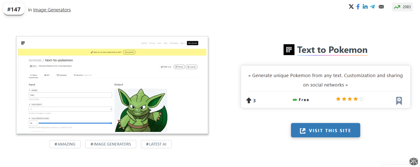Select the #LATEST AI tag
Image resolution: width=420 pixels, height=167 pixels.
(x=156, y=144)
